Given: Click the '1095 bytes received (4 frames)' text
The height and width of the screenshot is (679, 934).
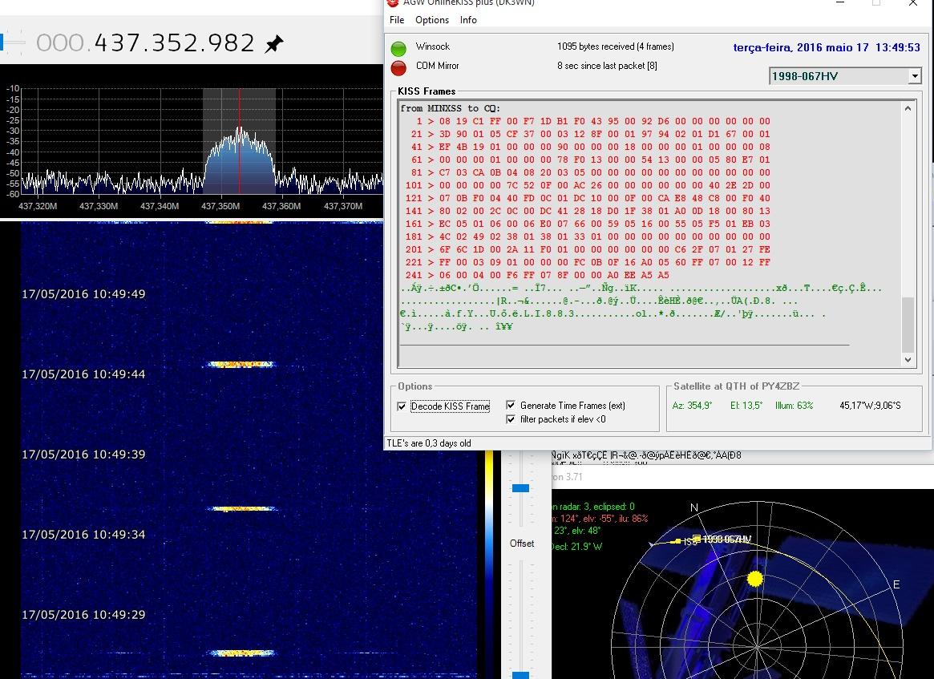Looking at the screenshot, I should pos(616,46).
